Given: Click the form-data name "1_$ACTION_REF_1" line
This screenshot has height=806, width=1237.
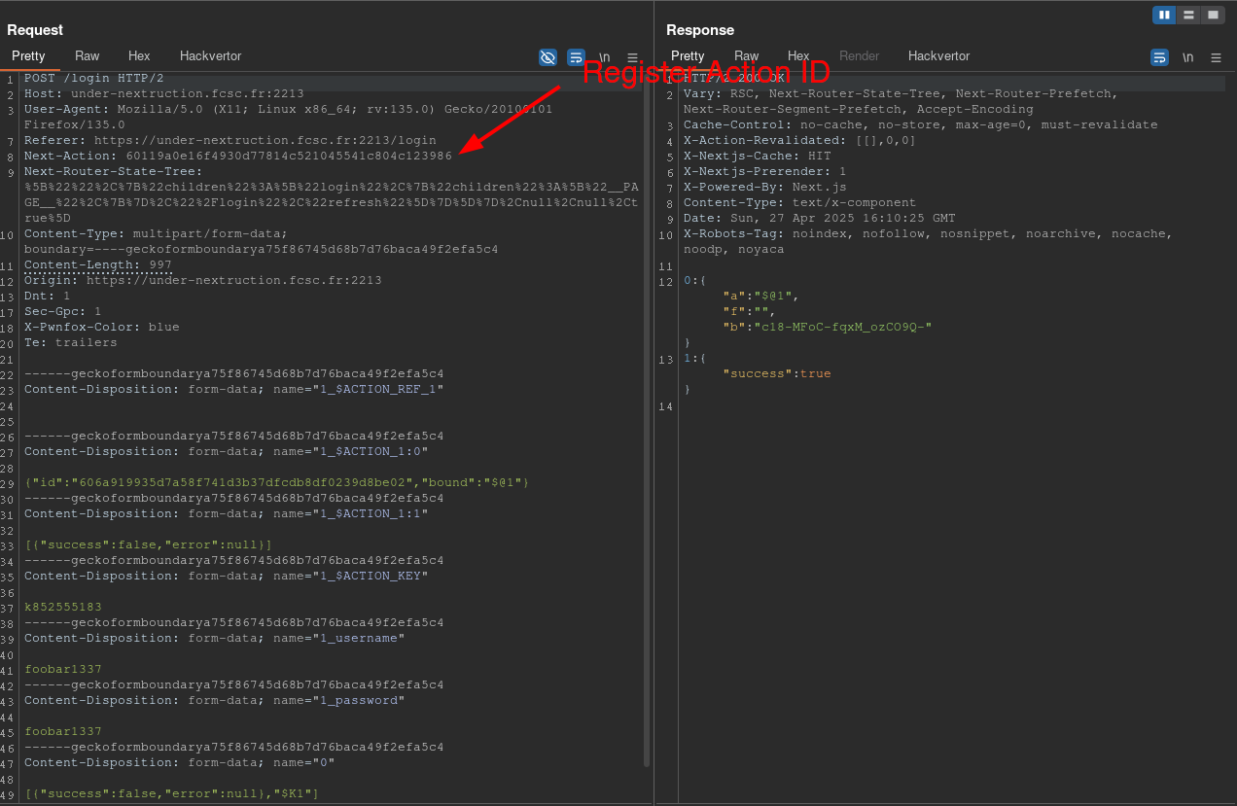Looking at the screenshot, I should [234, 389].
